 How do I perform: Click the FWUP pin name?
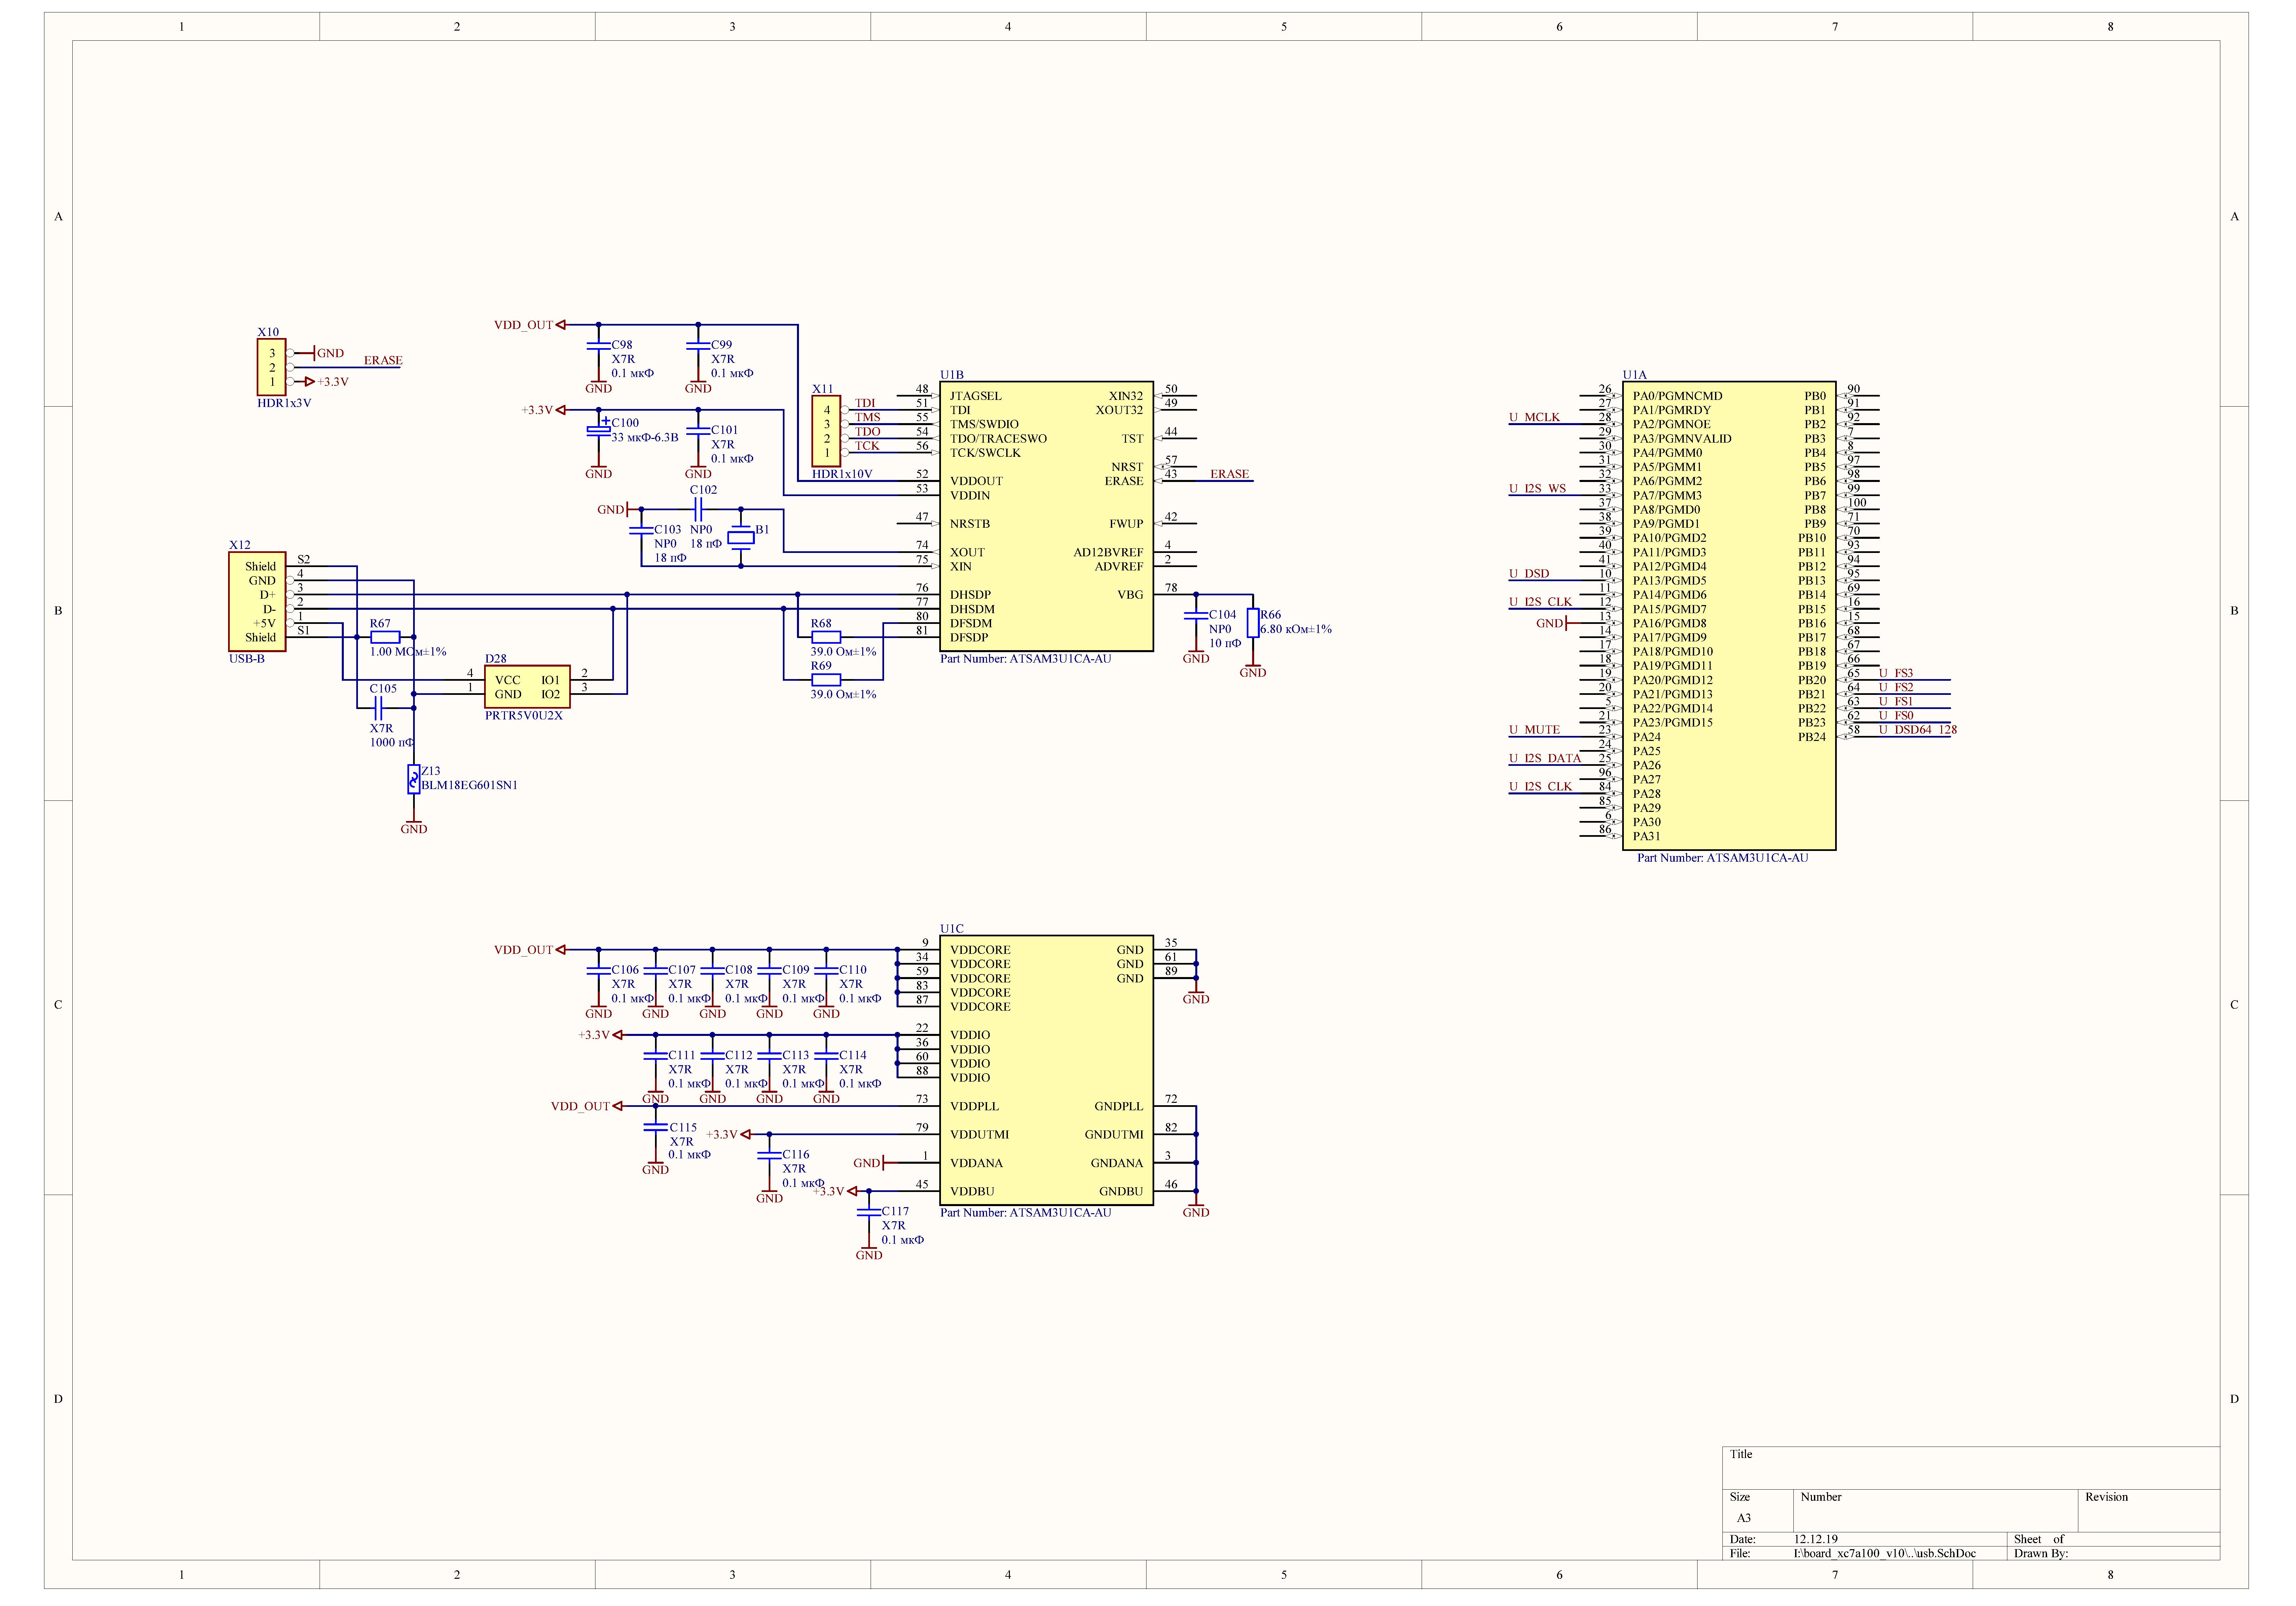click(1126, 524)
